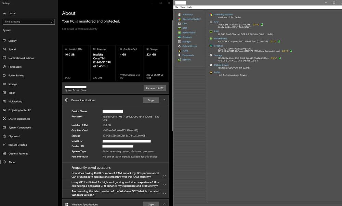This screenshot has height=206, width=342.
Task: Open Power & sleep icon
Action: point(4,75)
